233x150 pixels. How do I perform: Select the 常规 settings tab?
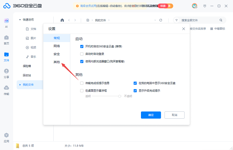coord(57,38)
